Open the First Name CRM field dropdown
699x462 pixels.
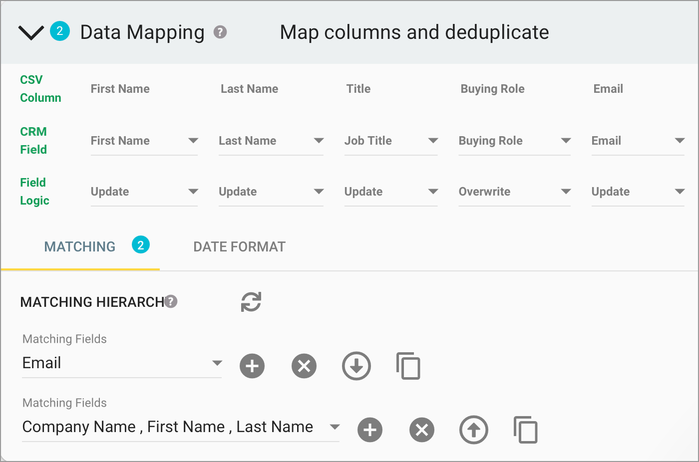click(144, 141)
